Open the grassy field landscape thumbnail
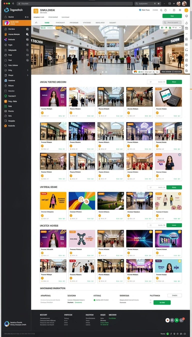The height and width of the screenshot is (337, 192). tap(111, 201)
